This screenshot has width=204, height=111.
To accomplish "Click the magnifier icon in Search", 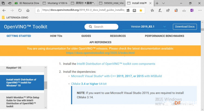I will point(90,27).
